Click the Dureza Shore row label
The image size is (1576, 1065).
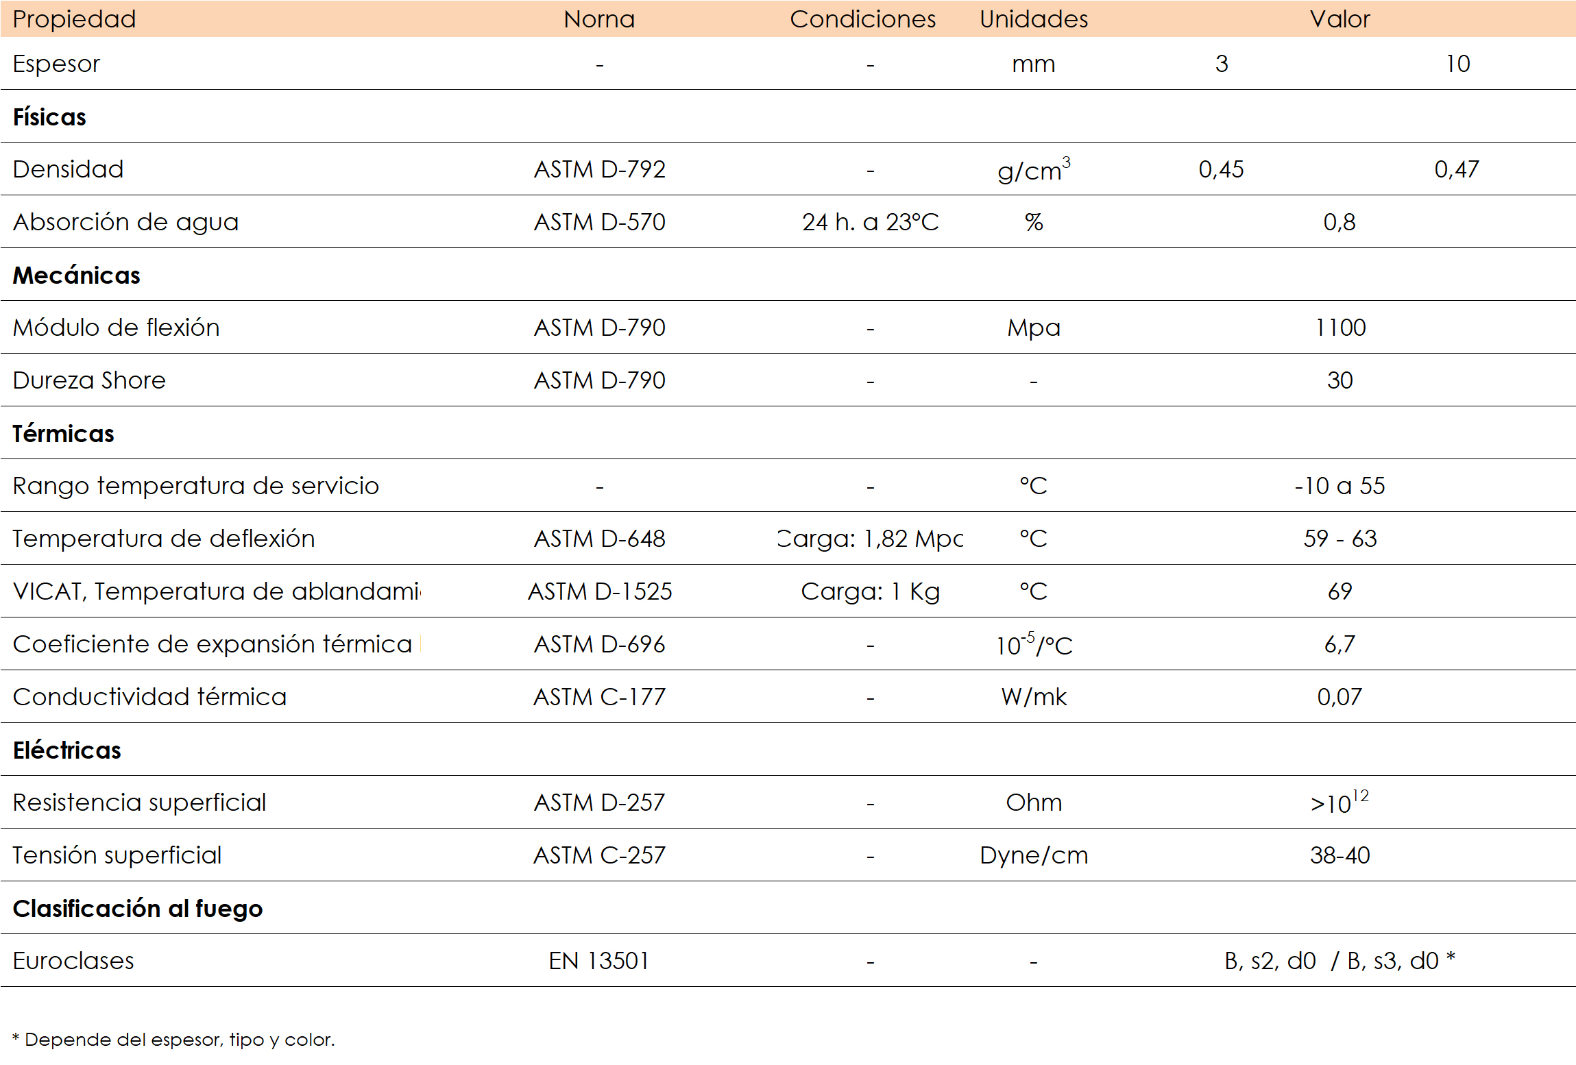click(89, 380)
